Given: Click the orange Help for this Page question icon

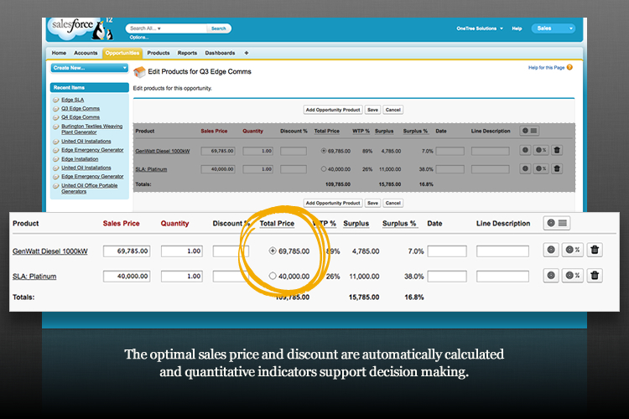Looking at the screenshot, I should coord(569,67).
